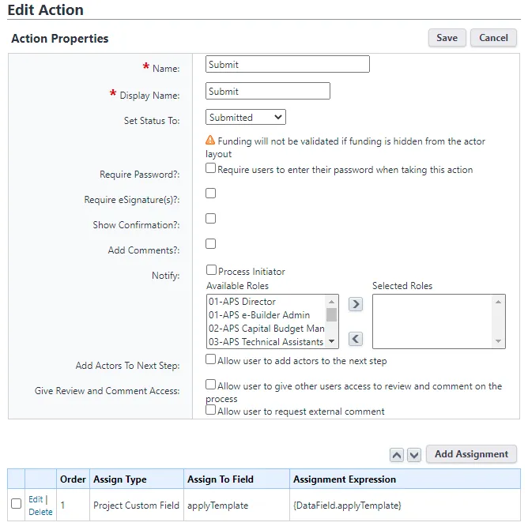Click the move assignment down arrow icon
This screenshot has height=530, width=528.
click(414, 455)
